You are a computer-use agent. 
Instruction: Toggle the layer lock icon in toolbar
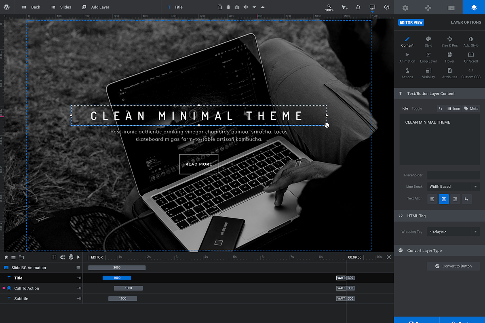click(x=237, y=7)
